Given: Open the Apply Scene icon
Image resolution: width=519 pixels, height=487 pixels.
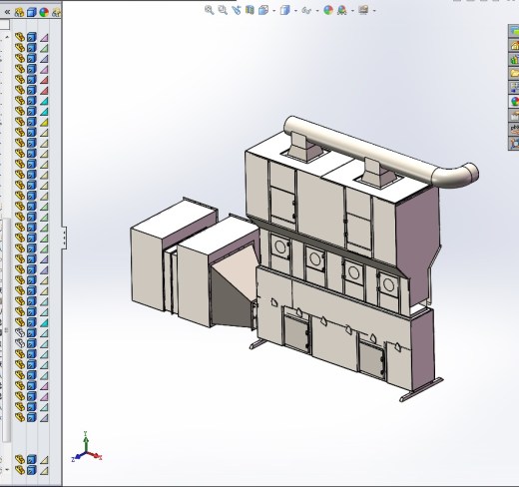Looking at the screenshot, I should tap(341, 10).
